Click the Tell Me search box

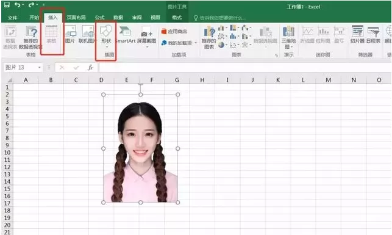click(x=220, y=18)
